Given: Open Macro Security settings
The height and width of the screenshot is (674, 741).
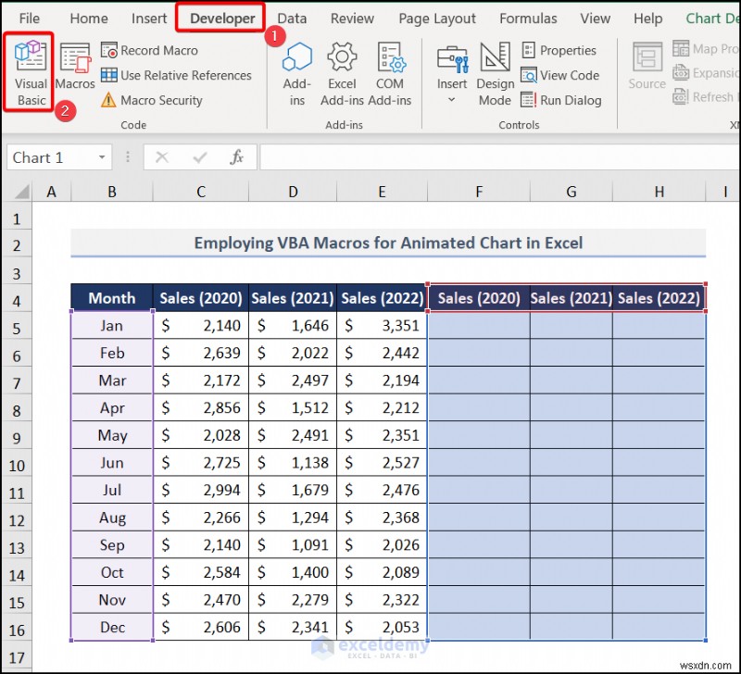Looking at the screenshot, I should click(x=152, y=100).
